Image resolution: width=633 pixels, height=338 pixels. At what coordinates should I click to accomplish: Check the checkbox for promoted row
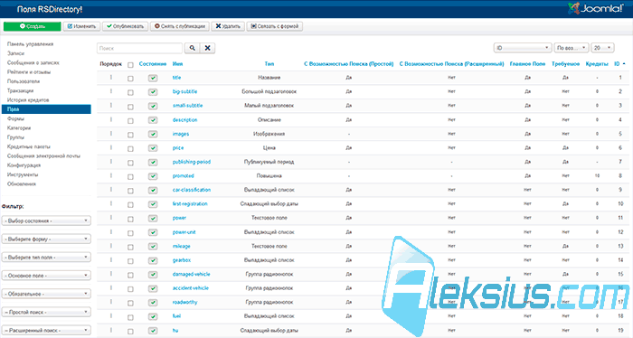pyautogui.click(x=130, y=176)
